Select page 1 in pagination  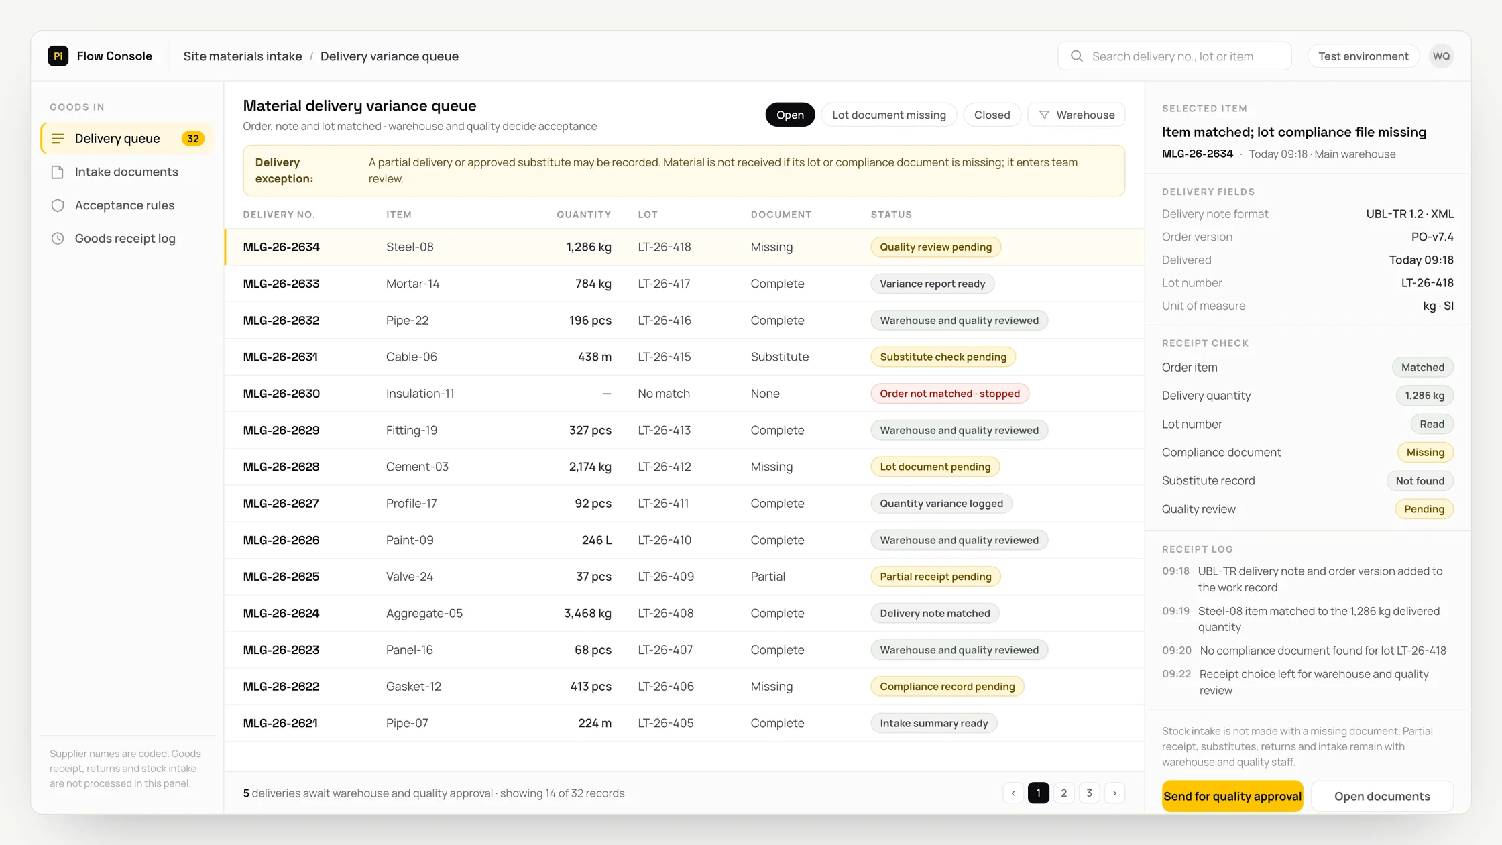[1039, 793]
